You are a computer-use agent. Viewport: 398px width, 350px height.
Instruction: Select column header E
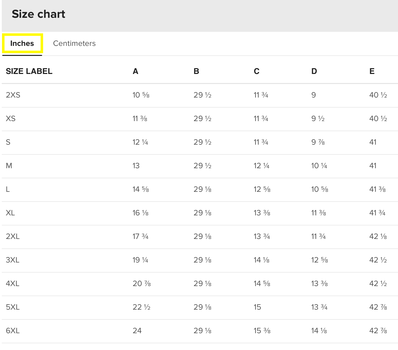click(x=372, y=71)
